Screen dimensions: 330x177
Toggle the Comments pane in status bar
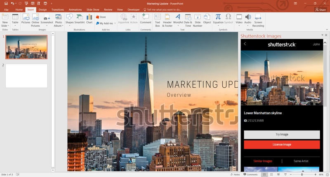pyautogui.click(x=250, y=175)
